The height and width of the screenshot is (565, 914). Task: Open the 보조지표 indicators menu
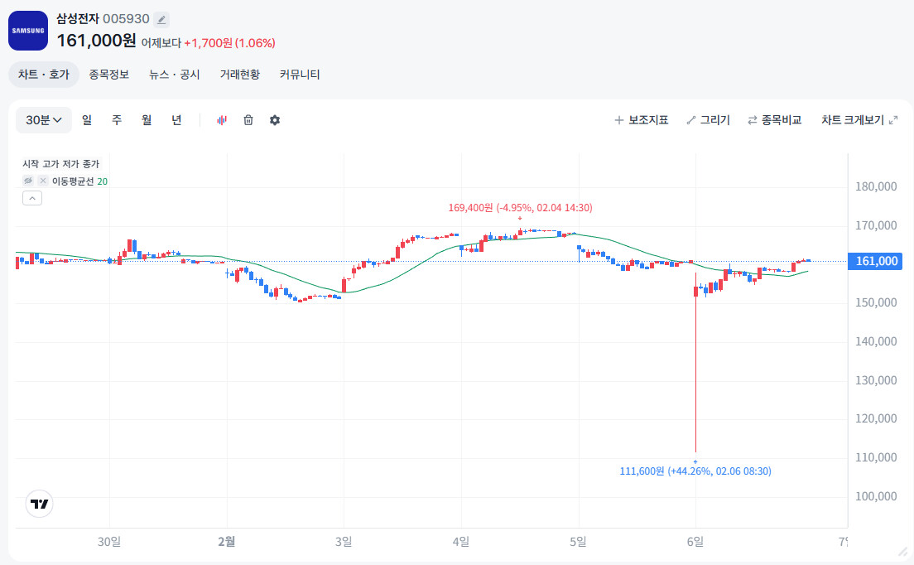(641, 120)
